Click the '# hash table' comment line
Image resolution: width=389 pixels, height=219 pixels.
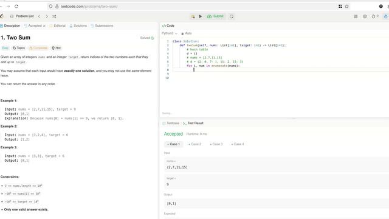pyautogui.click(x=197, y=49)
